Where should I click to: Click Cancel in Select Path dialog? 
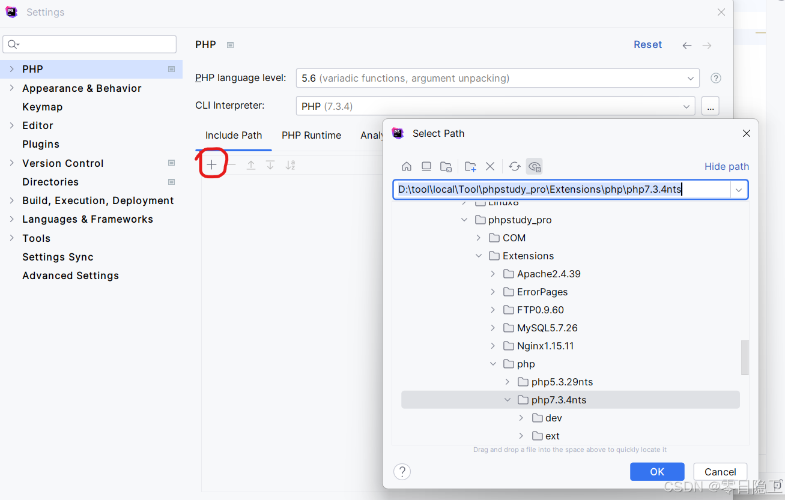pos(720,472)
